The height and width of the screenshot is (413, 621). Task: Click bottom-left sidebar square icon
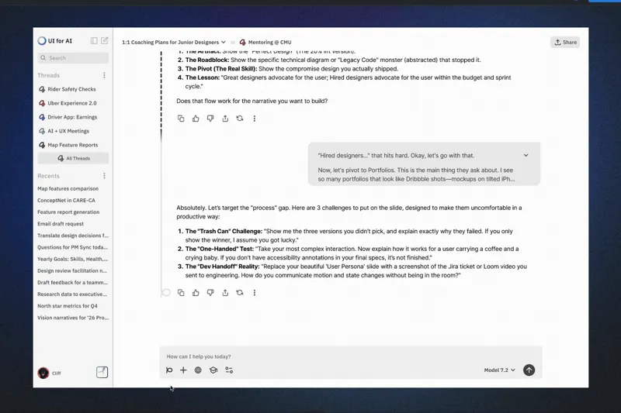point(102,372)
